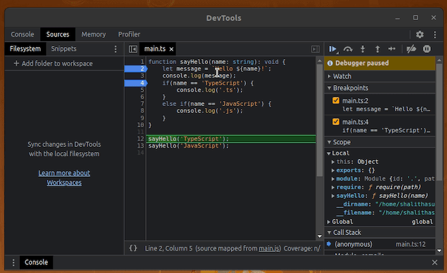This screenshot has width=447, height=273.
Task: Close the bottom console drawer
Action: coord(435,262)
